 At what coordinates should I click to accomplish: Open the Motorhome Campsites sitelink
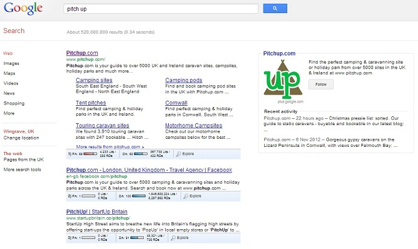tap(194, 125)
